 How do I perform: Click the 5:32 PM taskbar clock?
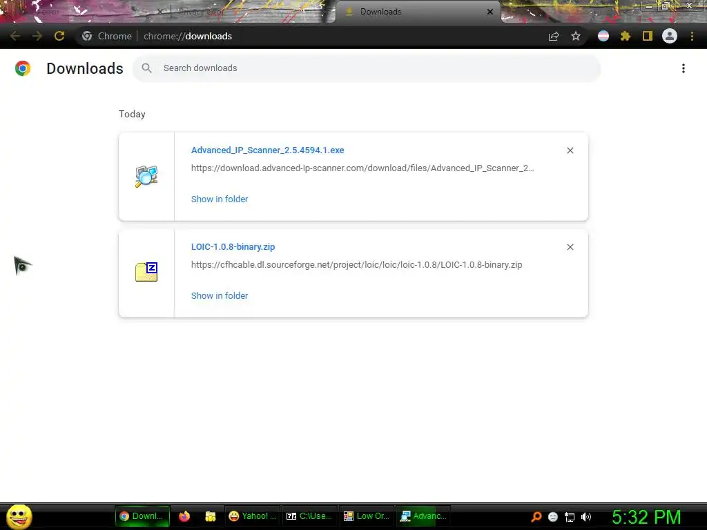coord(646,517)
